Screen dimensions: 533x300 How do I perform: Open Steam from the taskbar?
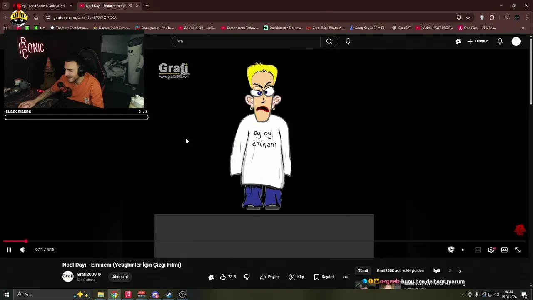169,295
